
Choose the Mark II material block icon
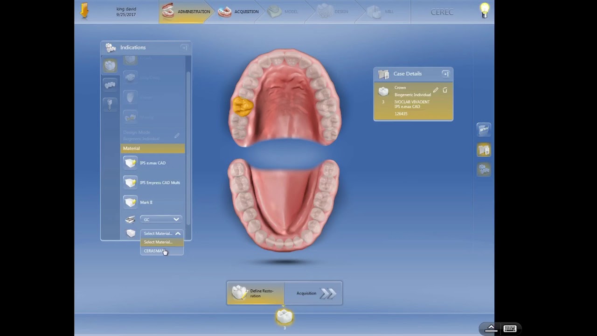[130, 202]
